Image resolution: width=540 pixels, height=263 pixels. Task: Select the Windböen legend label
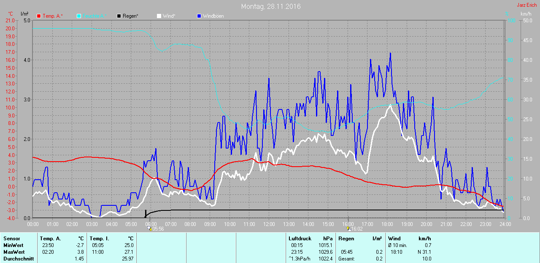(213, 16)
